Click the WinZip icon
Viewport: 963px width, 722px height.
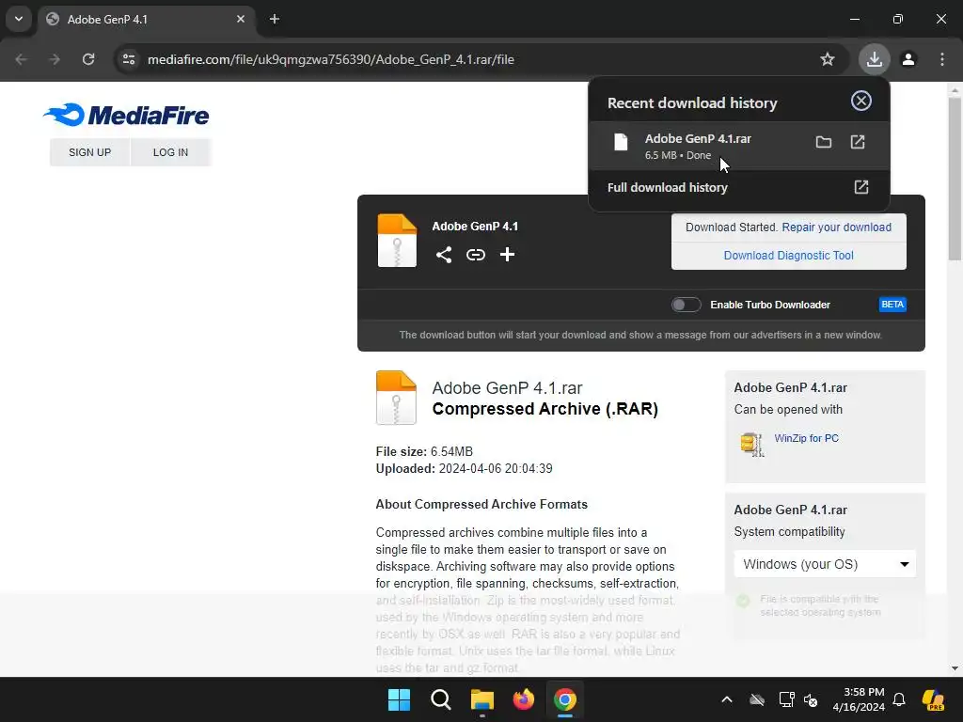tap(752, 444)
